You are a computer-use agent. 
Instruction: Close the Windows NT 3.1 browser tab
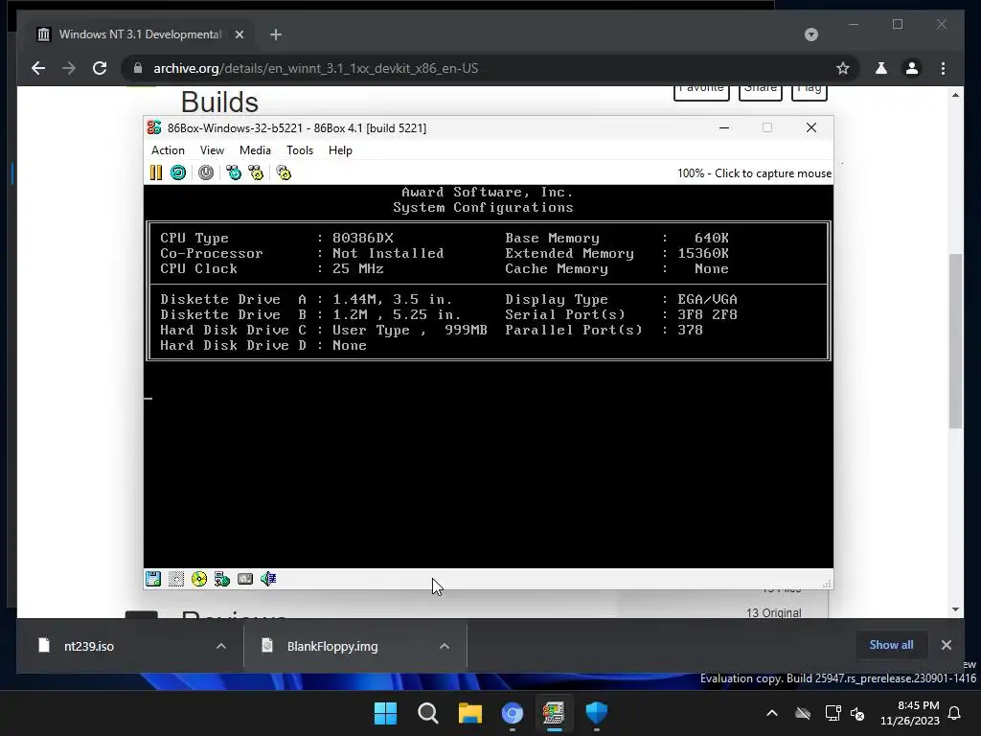(x=239, y=34)
